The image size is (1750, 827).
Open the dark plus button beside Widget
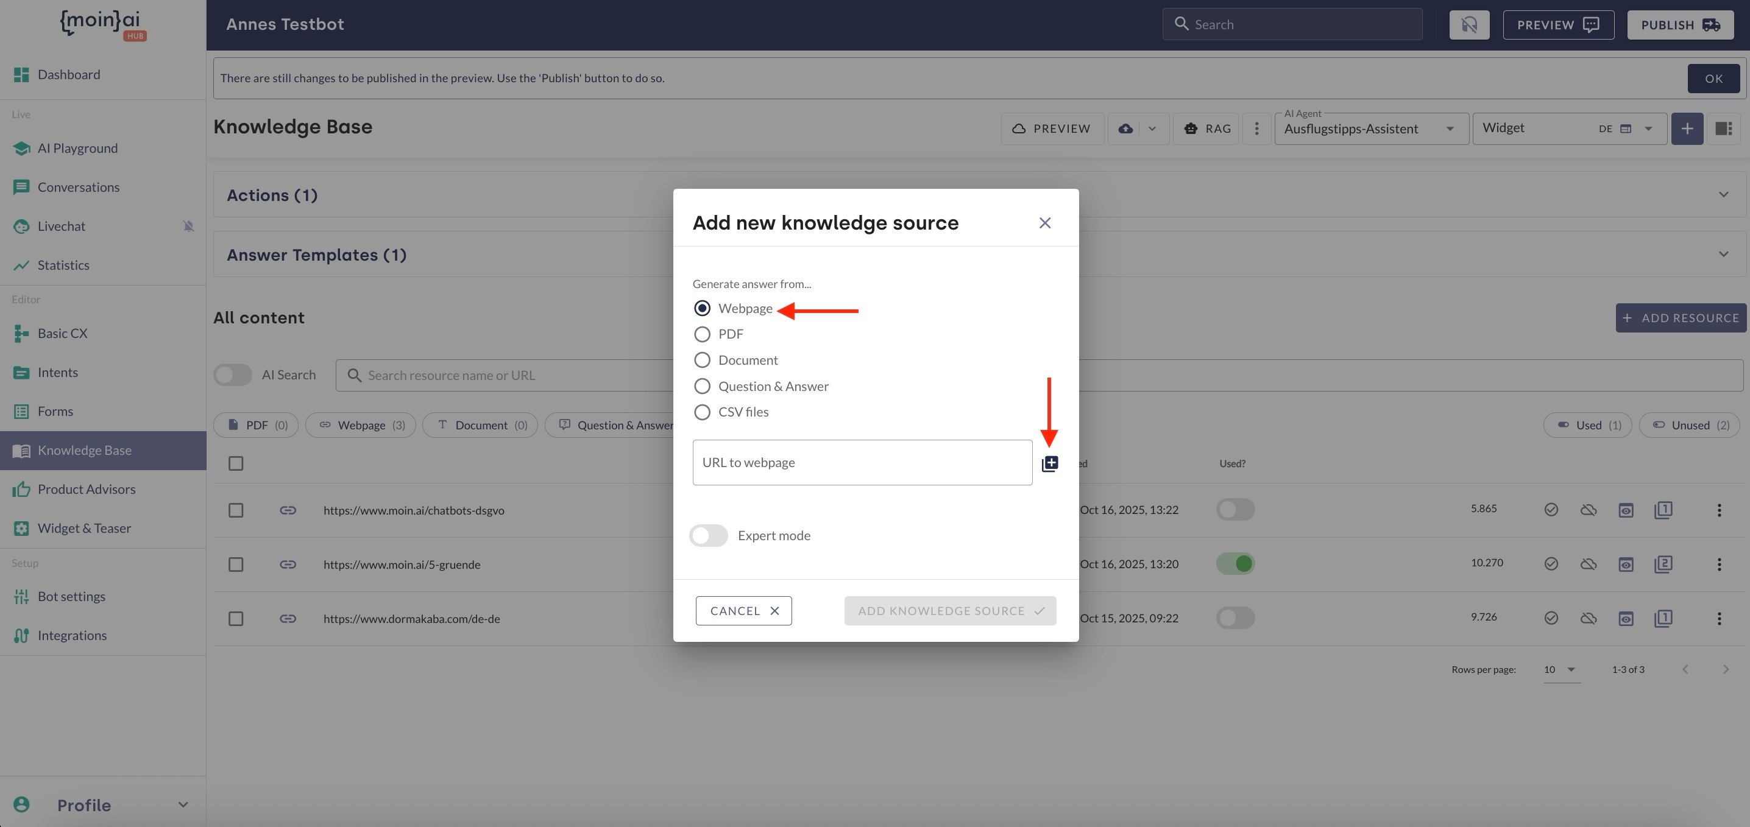click(x=1686, y=128)
